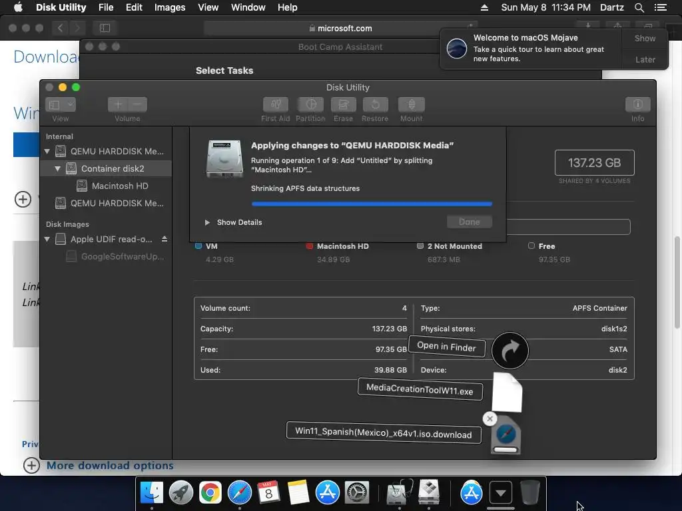Viewport: 682px width, 511px height.
Task: Click the add Volume plus button
Action: 117,104
